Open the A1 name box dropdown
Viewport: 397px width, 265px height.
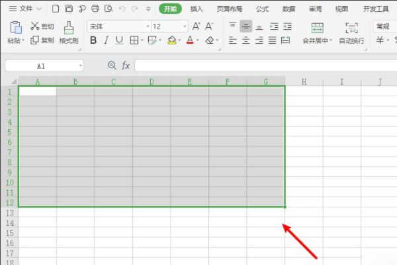tap(81, 66)
